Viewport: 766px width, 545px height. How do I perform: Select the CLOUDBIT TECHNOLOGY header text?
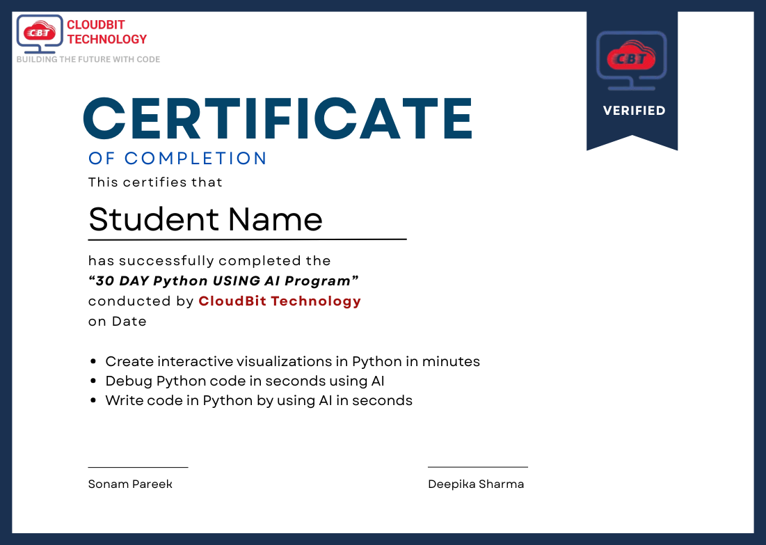106,32
